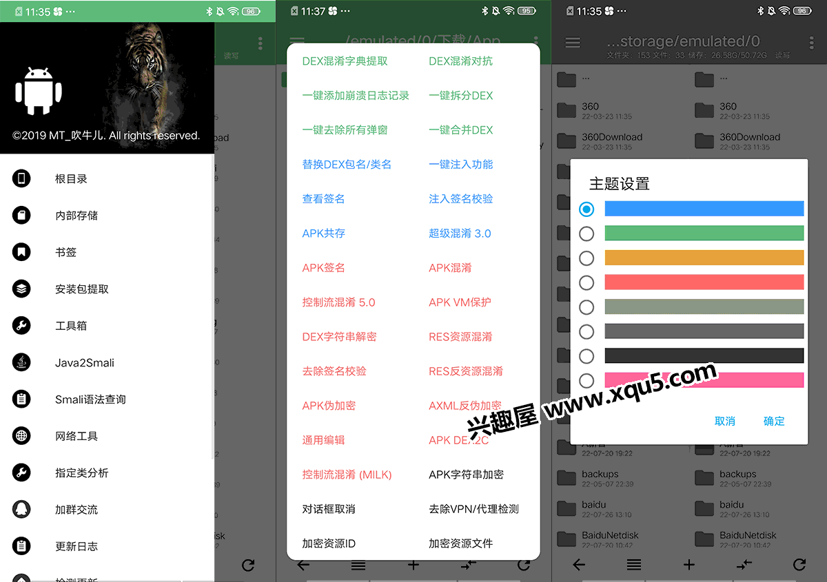Select the APK签名 menu entry
The image size is (827, 582).
(324, 268)
